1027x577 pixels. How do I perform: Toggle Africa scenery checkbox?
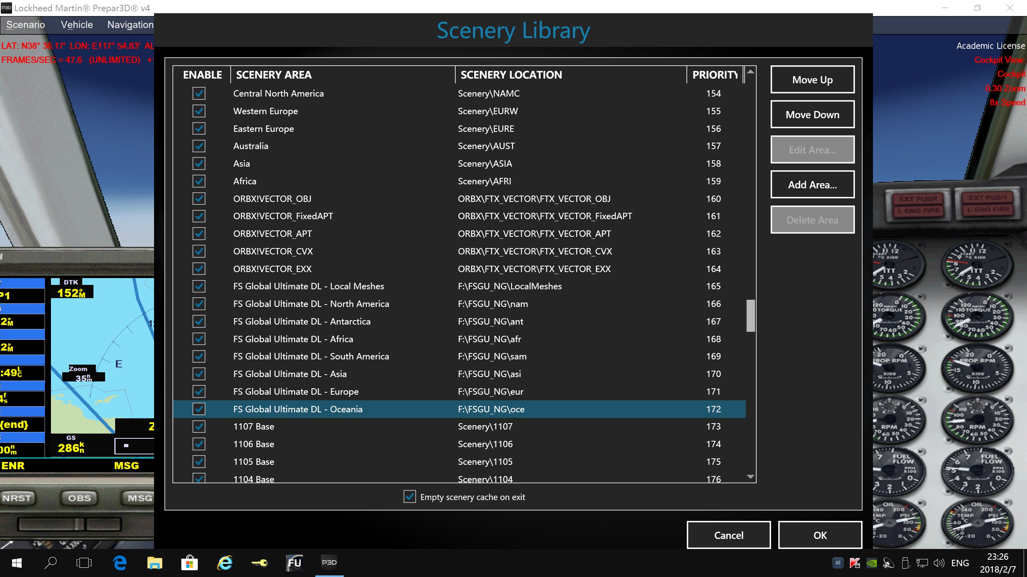point(199,181)
